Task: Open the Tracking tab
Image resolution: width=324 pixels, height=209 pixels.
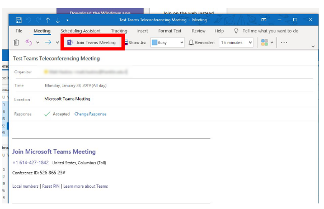Action: tap(119, 31)
